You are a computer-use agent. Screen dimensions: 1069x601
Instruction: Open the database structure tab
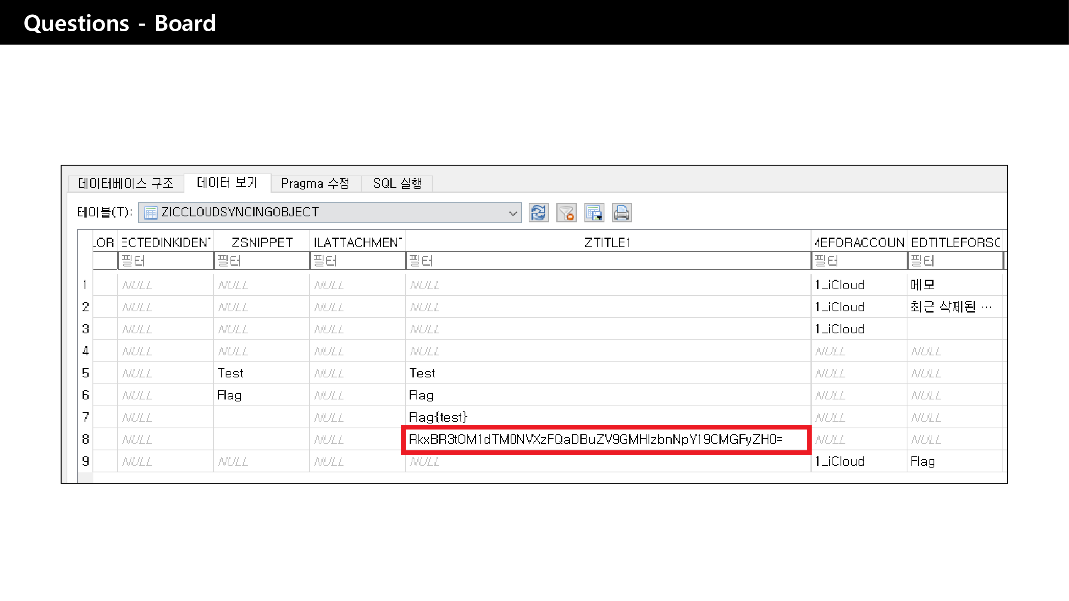tap(125, 184)
